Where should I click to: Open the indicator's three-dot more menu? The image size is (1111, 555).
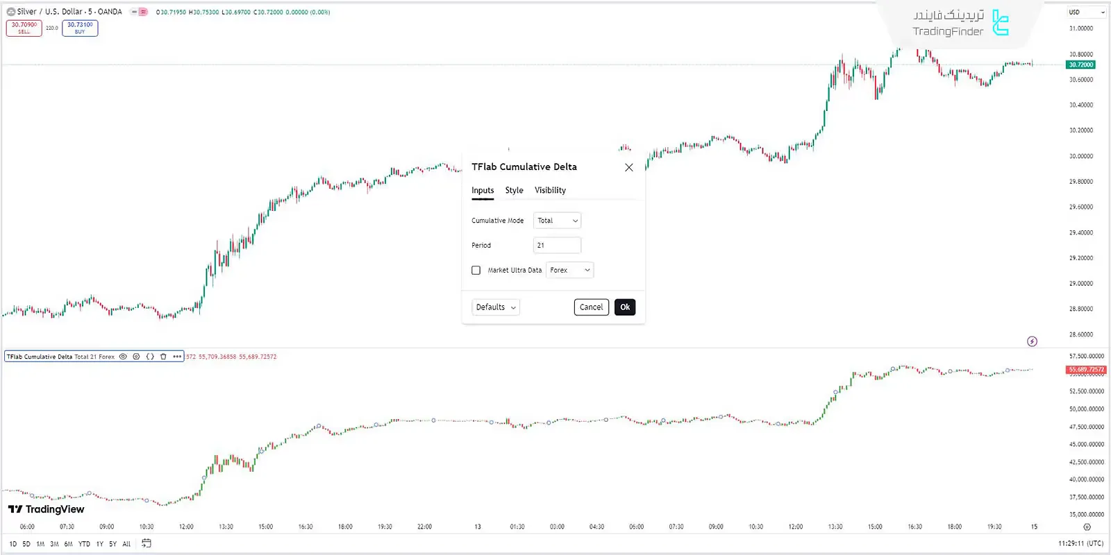pyautogui.click(x=177, y=357)
